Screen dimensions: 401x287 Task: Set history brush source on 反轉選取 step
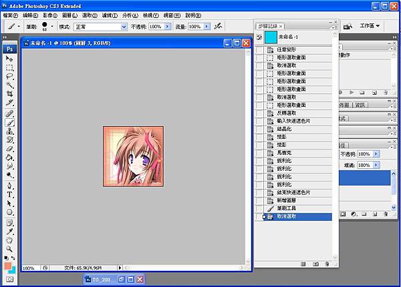point(259,113)
